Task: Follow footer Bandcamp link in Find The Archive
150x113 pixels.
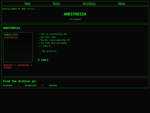Action: coord(7,85)
